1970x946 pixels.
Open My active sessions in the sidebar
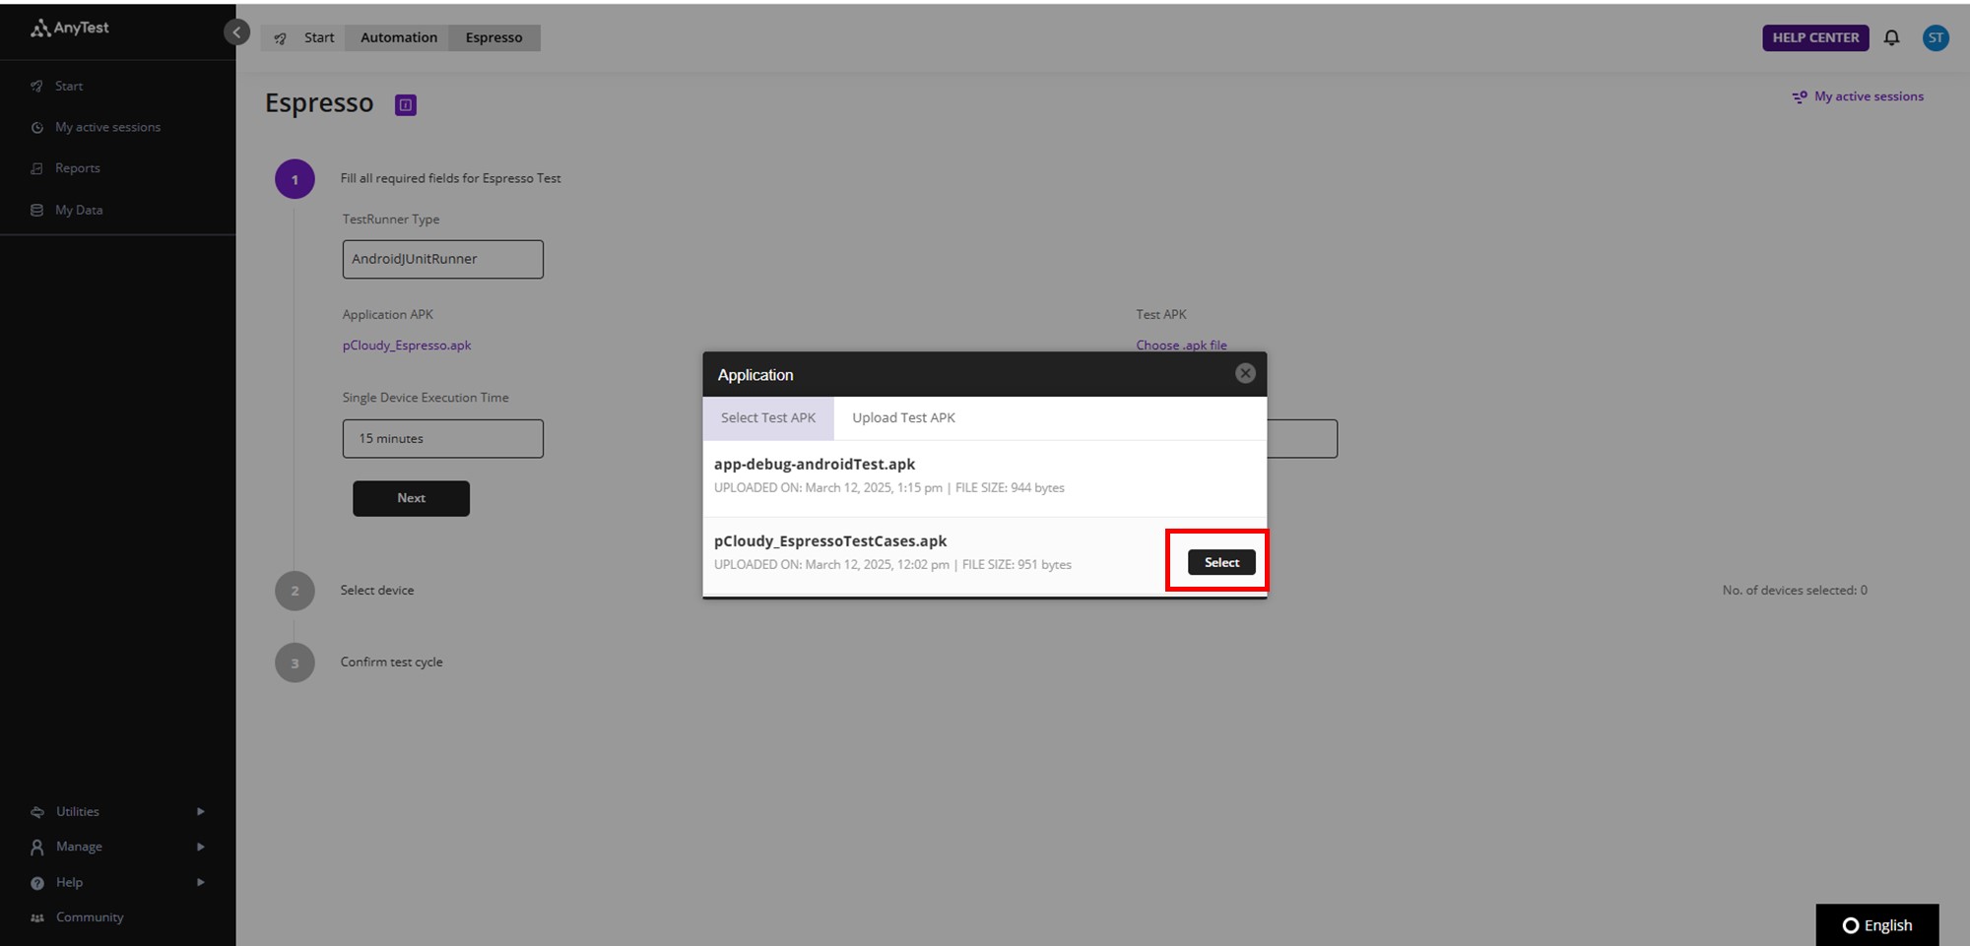coord(107,128)
